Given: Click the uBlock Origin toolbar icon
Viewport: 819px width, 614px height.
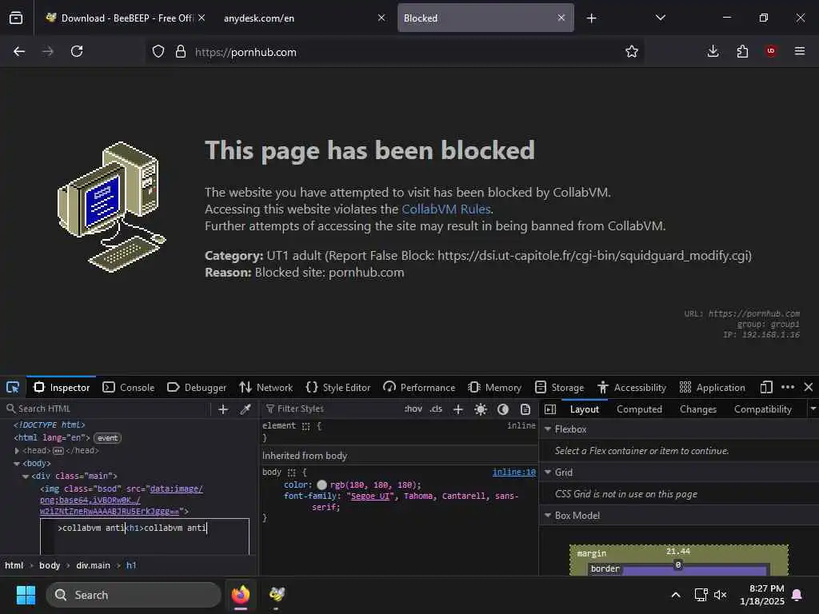Looking at the screenshot, I should (x=771, y=51).
